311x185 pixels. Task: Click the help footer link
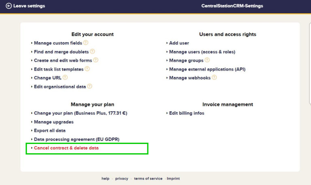click(x=105, y=179)
